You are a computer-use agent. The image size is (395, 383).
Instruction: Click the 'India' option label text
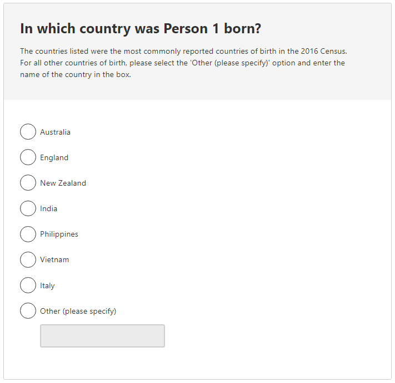(48, 208)
